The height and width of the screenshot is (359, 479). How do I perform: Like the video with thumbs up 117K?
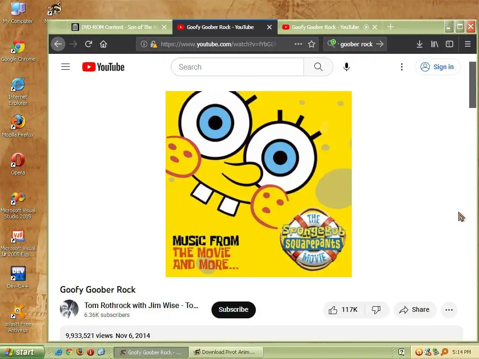coord(343,310)
